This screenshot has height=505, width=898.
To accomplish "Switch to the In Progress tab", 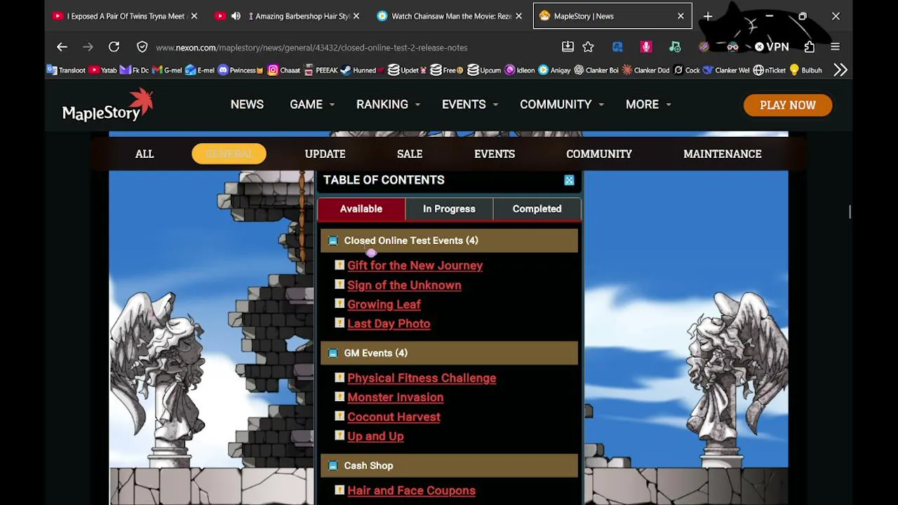I will (x=449, y=209).
